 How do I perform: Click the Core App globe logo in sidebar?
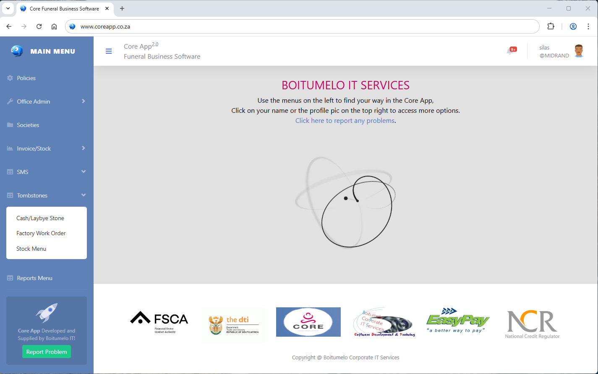(x=17, y=51)
